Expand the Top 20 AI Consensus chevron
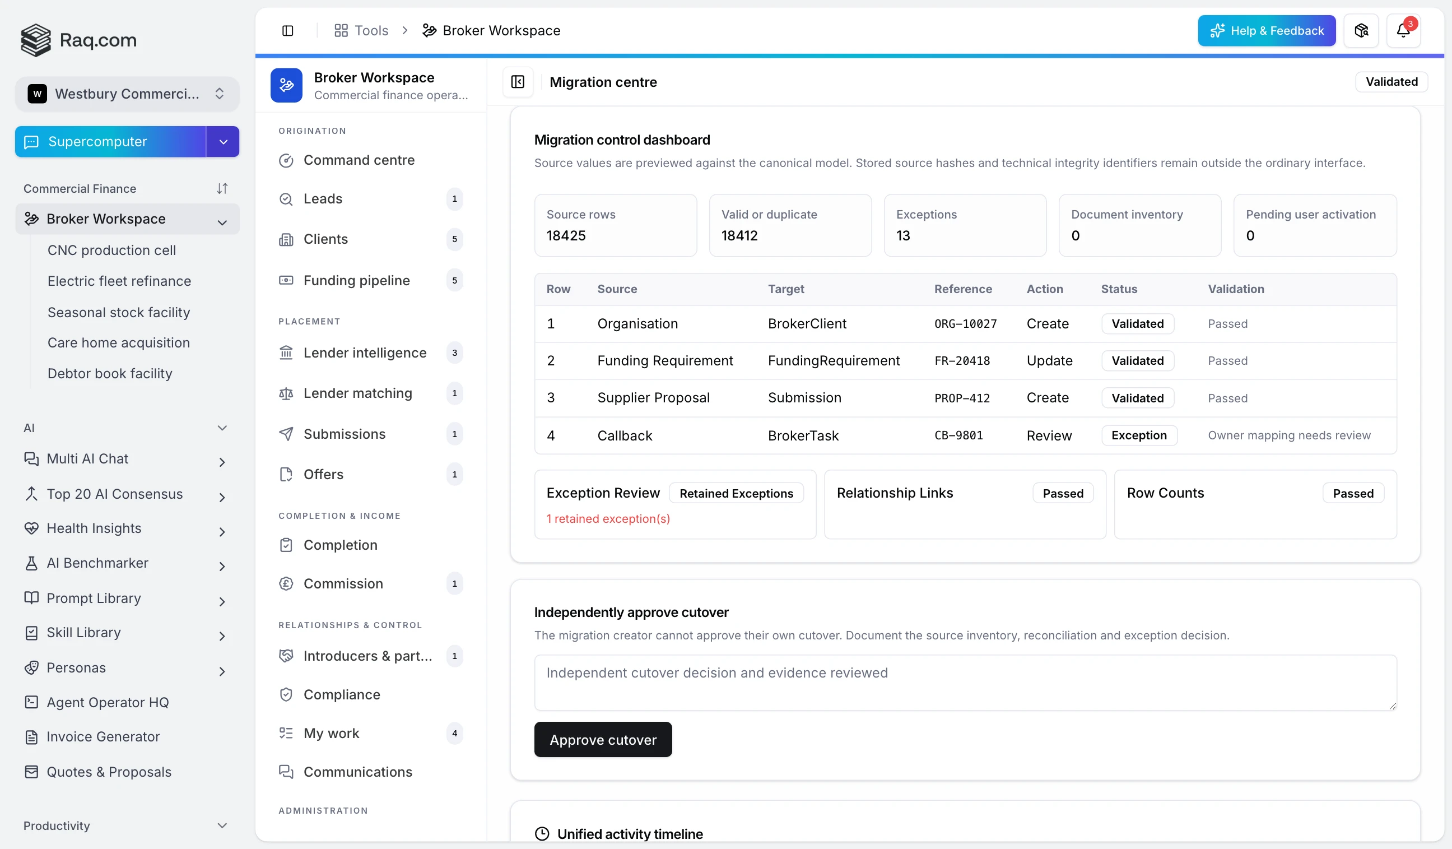 pyautogui.click(x=222, y=497)
